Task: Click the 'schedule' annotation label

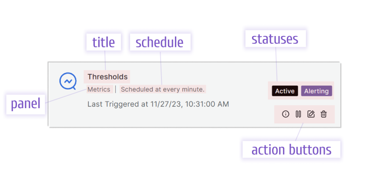Action: pos(160,42)
